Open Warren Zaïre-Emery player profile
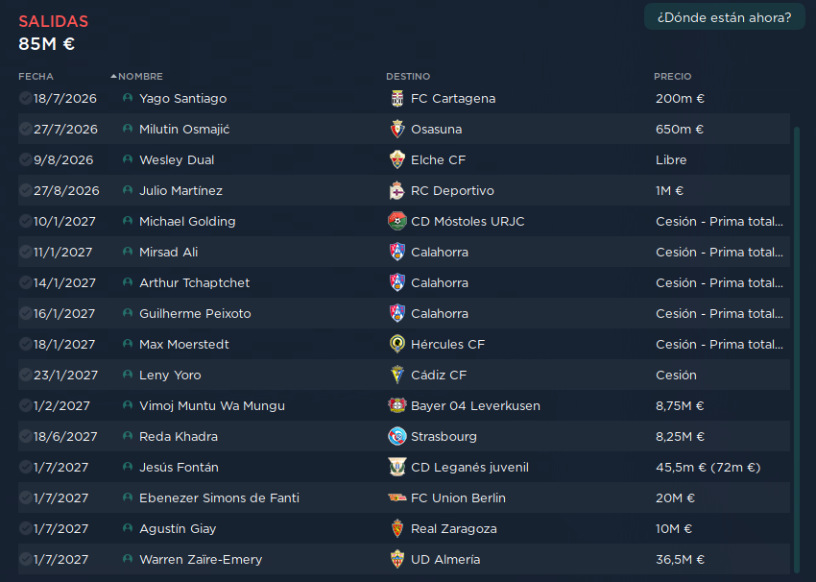Screen dimensions: 816x582 pos(200,559)
